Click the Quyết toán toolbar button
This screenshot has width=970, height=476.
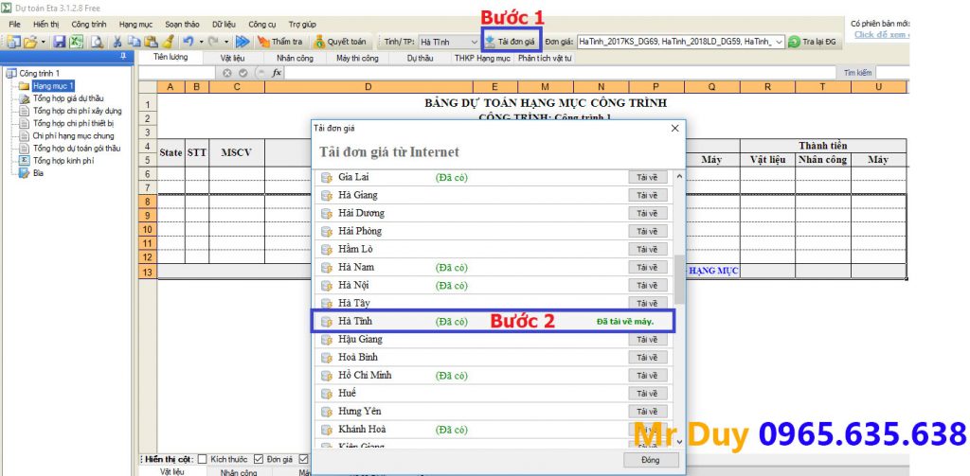click(340, 42)
